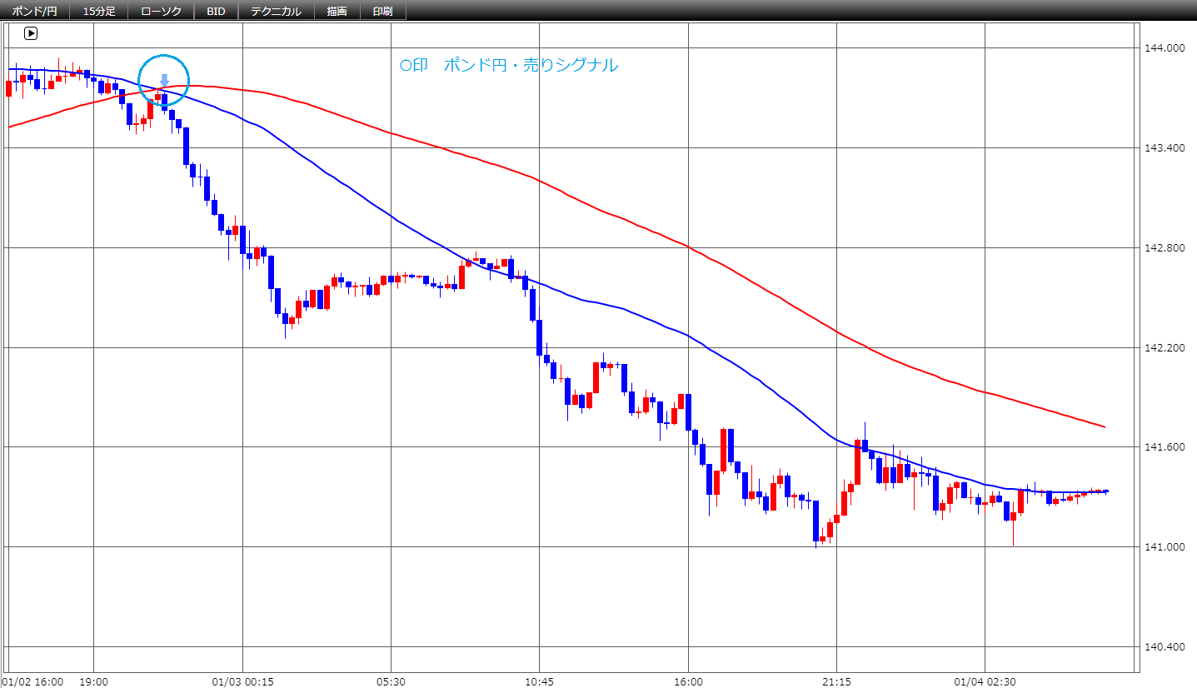Click the 10:45 time axis label

pos(539,681)
